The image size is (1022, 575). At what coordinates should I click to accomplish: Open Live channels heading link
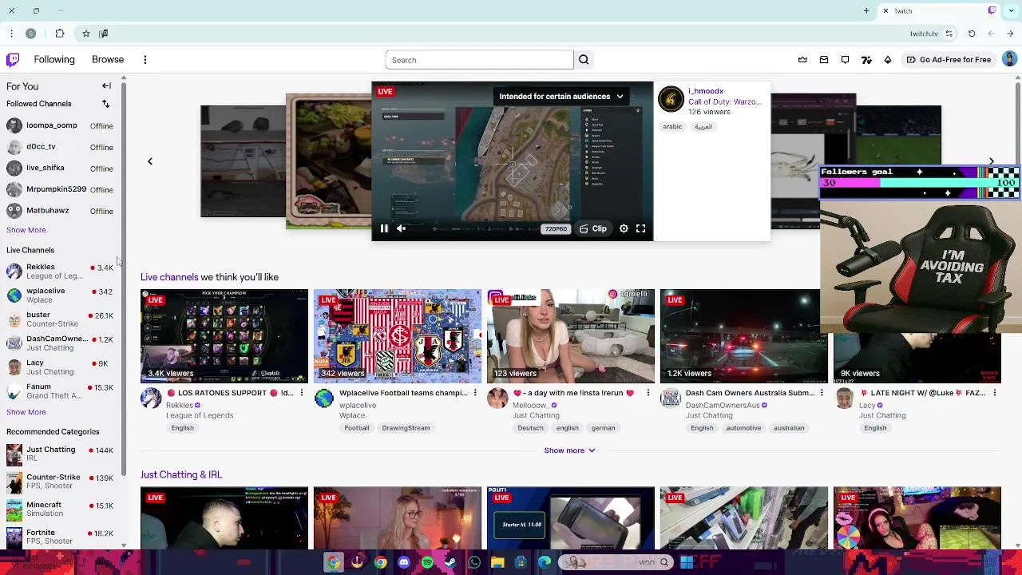point(169,277)
